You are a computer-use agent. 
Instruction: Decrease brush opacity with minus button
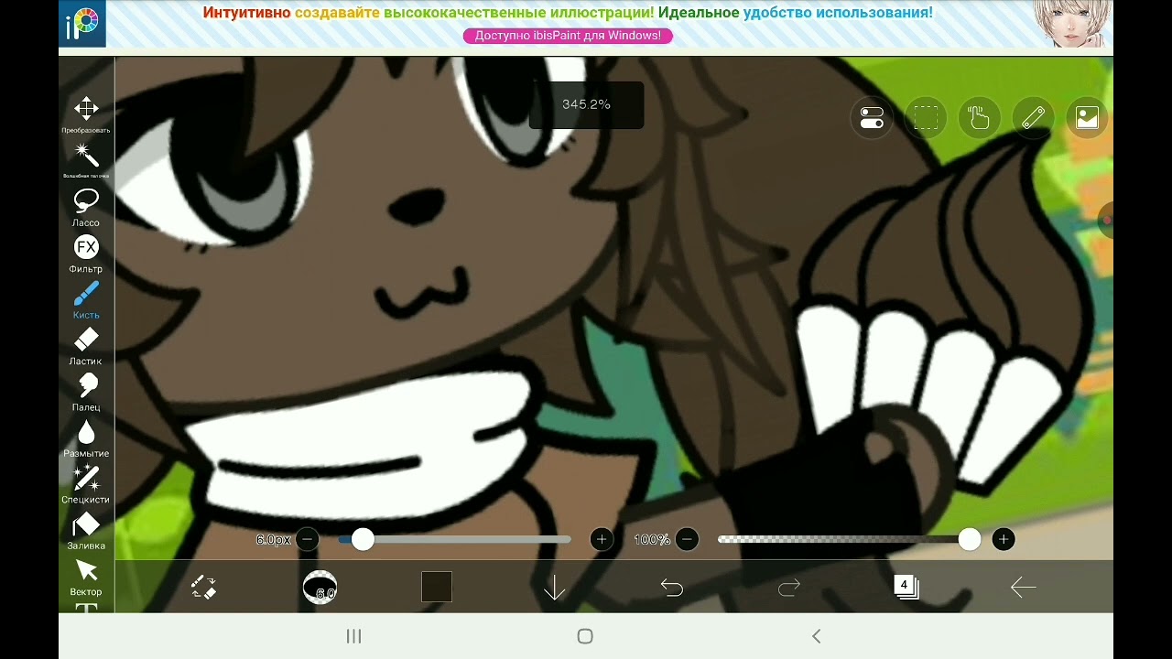[688, 540]
